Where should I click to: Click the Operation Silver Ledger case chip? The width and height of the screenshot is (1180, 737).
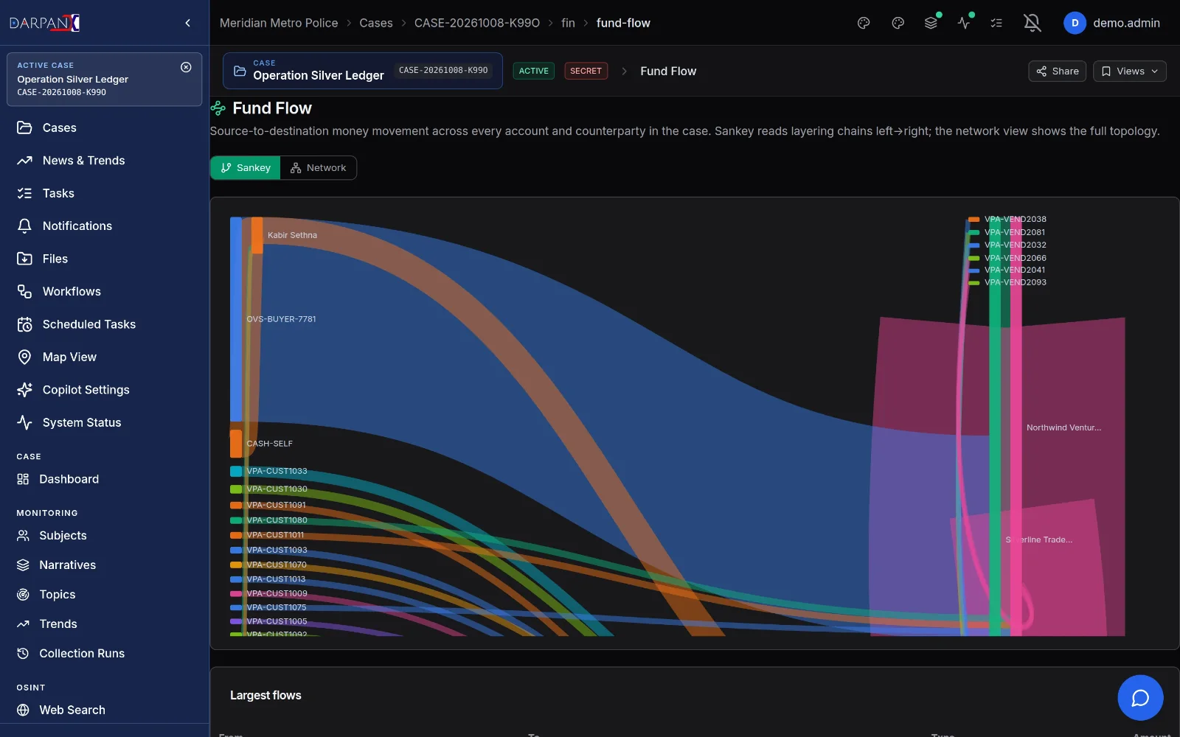(363, 71)
